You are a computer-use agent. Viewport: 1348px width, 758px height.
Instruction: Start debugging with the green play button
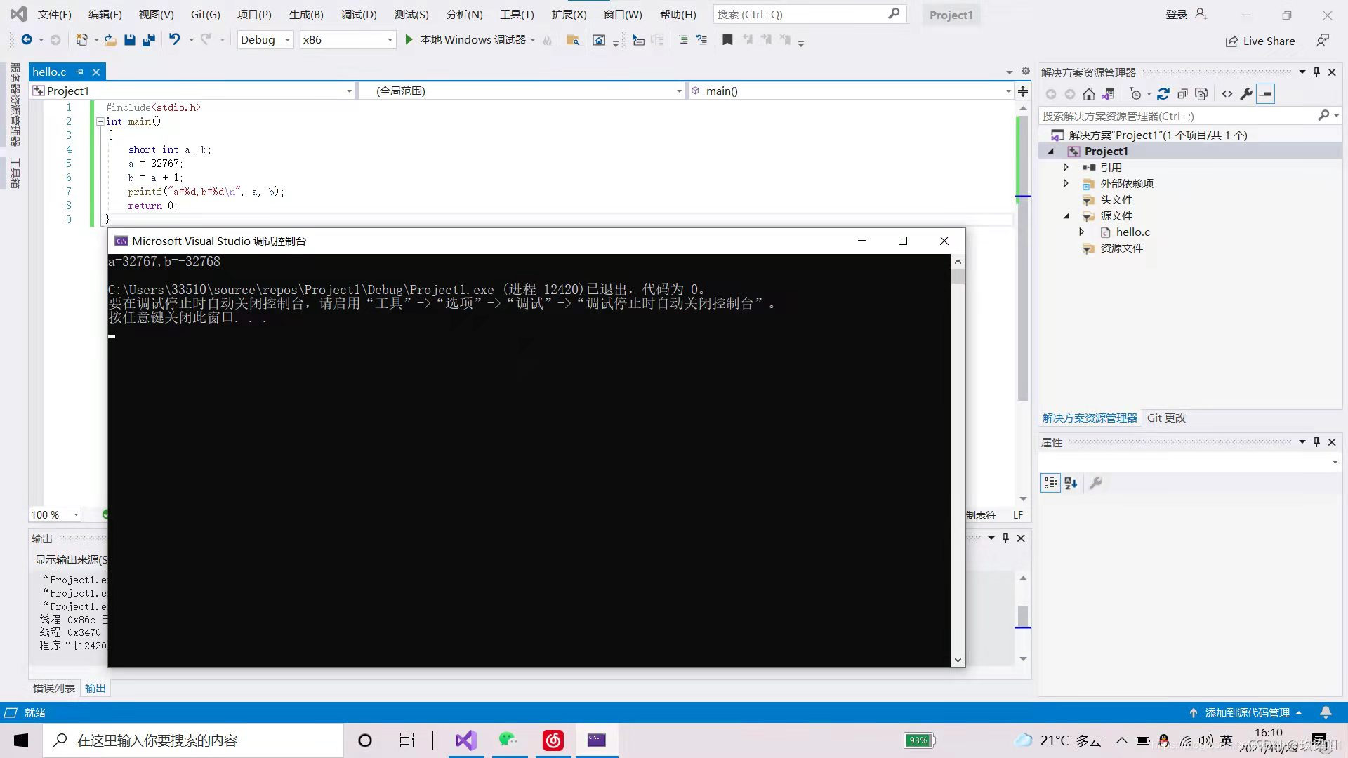(409, 40)
